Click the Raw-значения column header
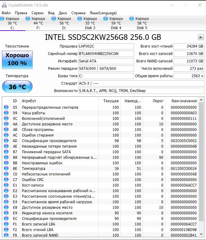This screenshot has width=206, height=240. [182, 101]
